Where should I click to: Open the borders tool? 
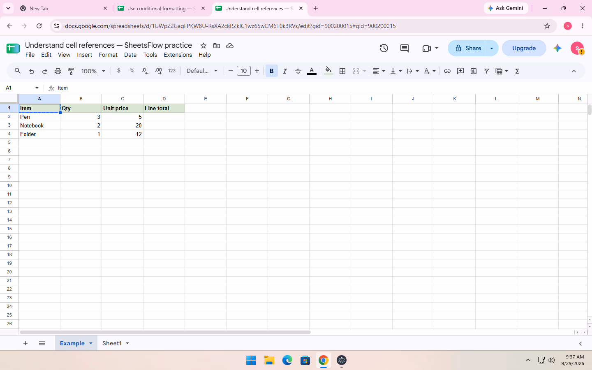(342, 71)
